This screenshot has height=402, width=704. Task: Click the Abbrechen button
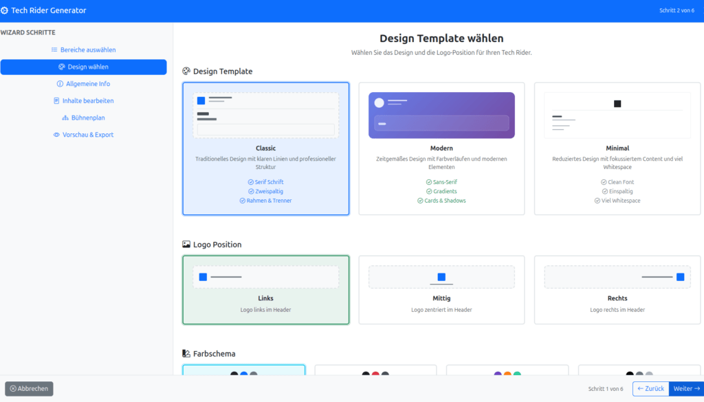click(29, 389)
